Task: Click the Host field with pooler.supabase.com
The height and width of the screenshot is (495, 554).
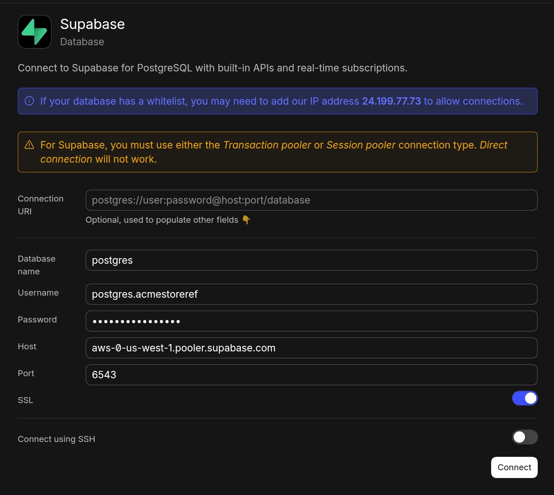Action: point(311,348)
